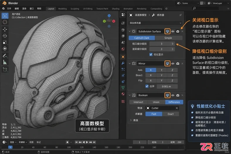
Task: Click the end frame 250 field
Action: click(x=176, y=142)
